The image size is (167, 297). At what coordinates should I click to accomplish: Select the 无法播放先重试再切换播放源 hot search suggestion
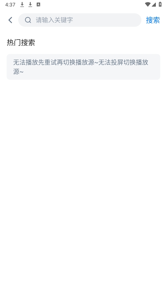[54, 62]
